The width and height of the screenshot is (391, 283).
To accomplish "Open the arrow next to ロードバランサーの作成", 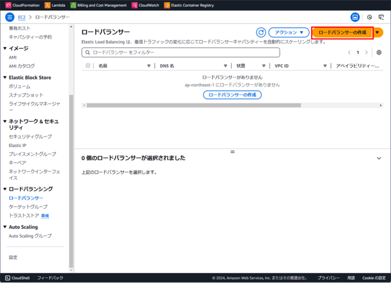I will (x=378, y=33).
